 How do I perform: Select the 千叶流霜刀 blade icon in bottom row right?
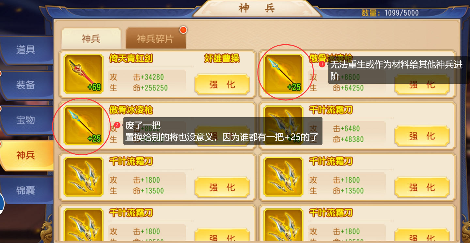point(283,225)
